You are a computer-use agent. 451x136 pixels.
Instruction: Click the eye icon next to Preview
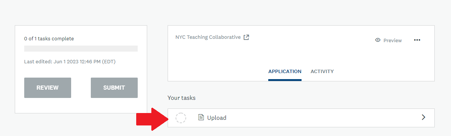point(378,40)
